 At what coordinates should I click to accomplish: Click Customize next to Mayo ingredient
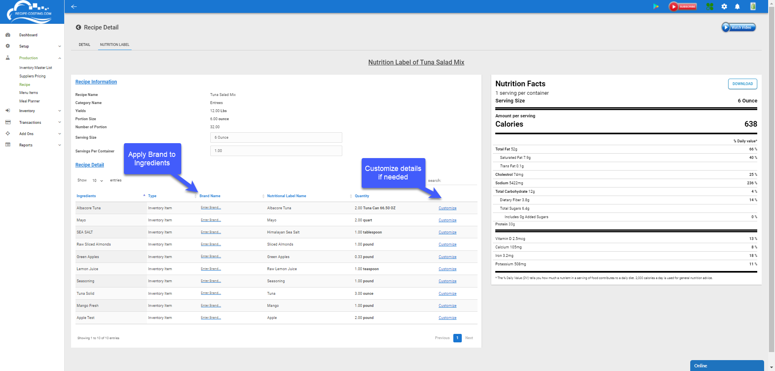[x=447, y=220]
